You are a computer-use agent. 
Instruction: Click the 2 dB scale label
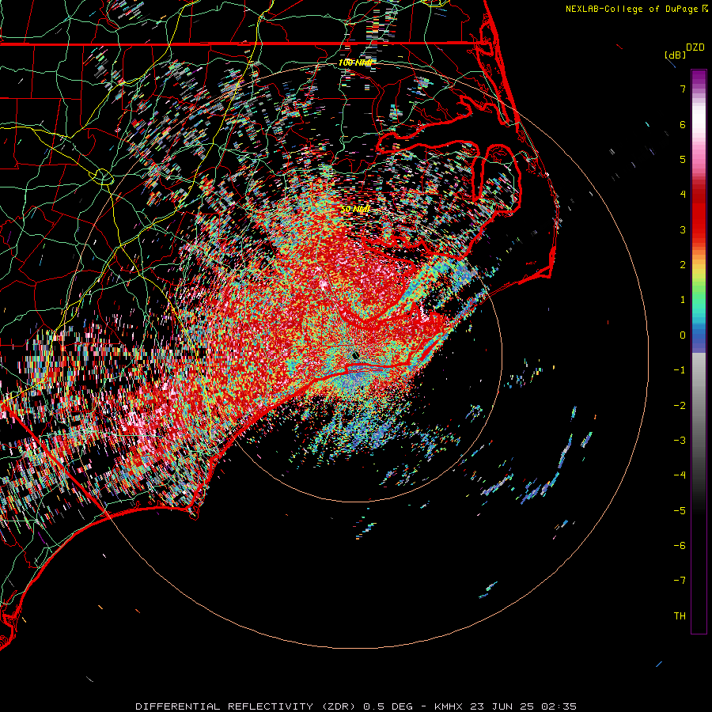point(683,265)
